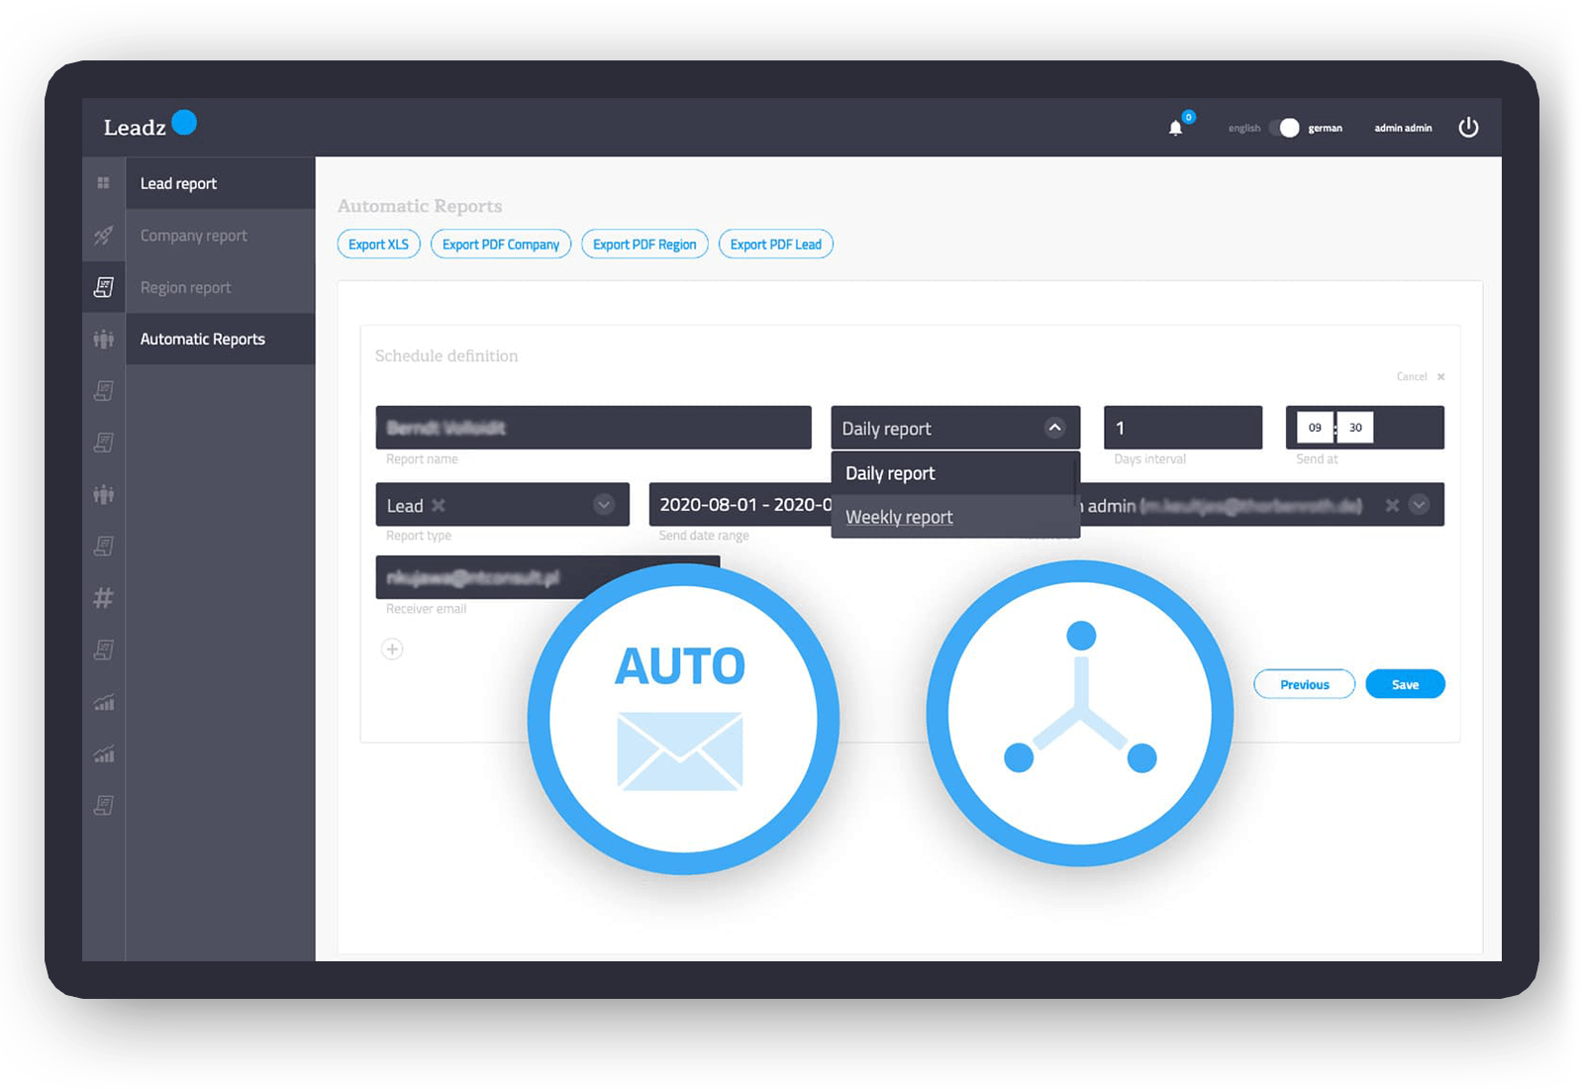Click the Previous button
This screenshot has width=1584, height=1089.
click(x=1304, y=684)
